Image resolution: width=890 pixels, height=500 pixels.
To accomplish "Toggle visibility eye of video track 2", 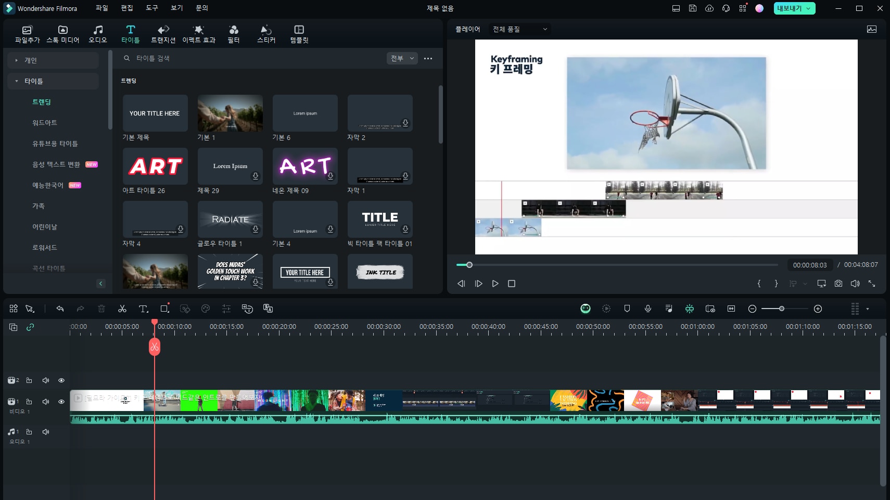I will (61, 380).
